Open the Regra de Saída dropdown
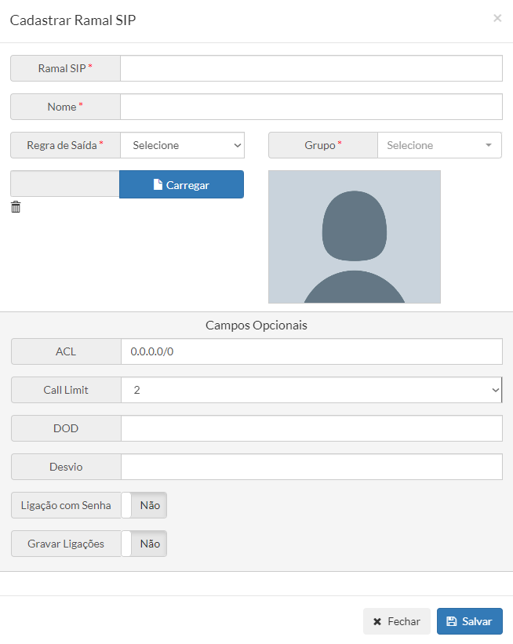This screenshot has height=644, width=513. (182, 145)
